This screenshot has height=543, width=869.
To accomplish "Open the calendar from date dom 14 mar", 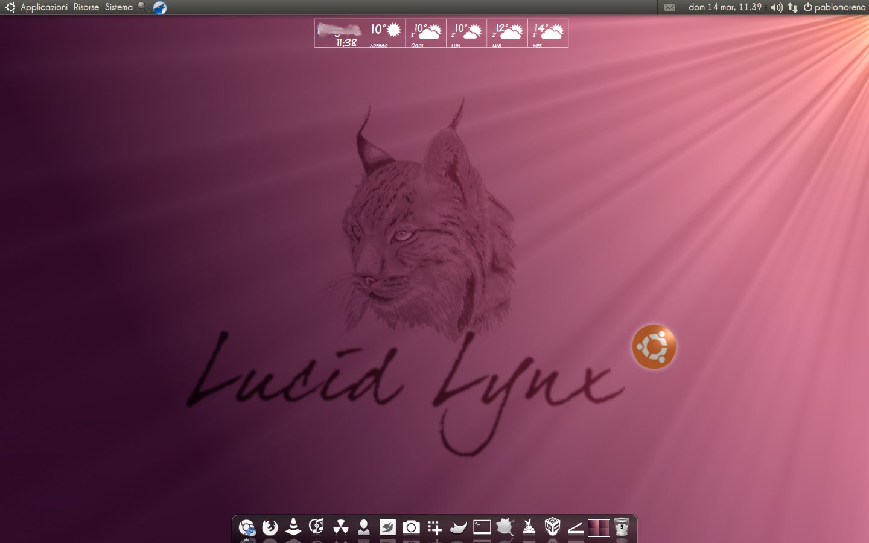I will tap(725, 7).
